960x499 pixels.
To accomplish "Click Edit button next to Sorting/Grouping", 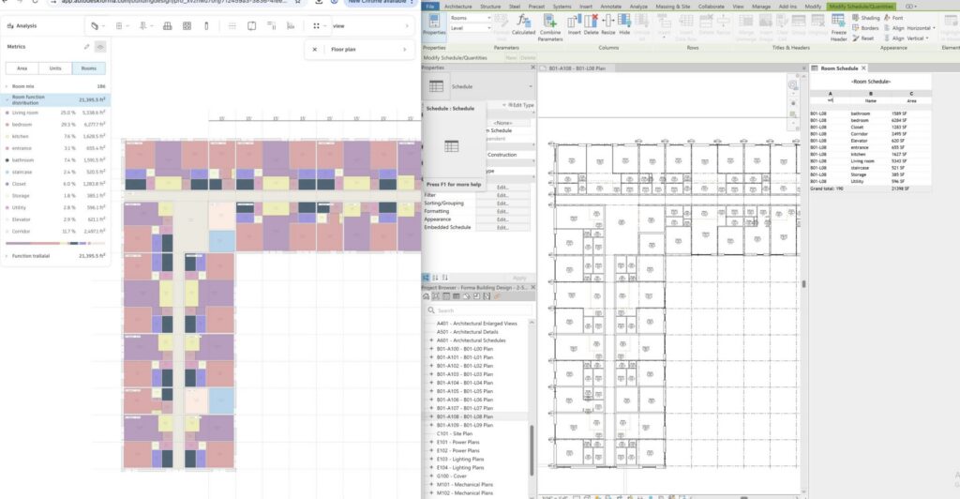I will click(502, 202).
